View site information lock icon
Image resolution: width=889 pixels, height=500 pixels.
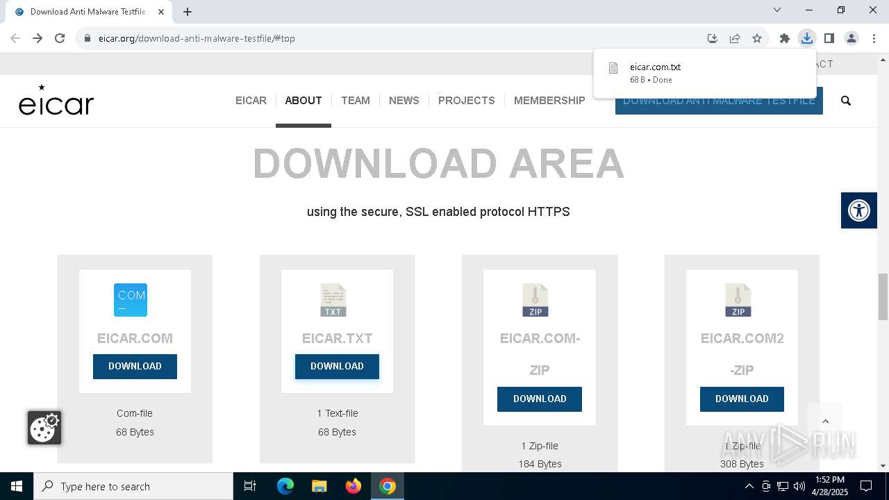(x=88, y=38)
